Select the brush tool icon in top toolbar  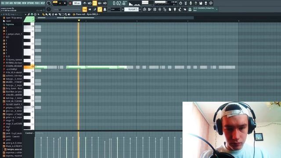pos(95,9)
